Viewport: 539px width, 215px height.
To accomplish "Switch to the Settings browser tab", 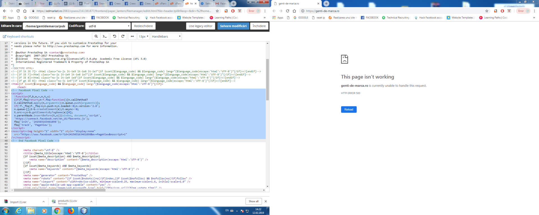I will [x=206, y=4].
